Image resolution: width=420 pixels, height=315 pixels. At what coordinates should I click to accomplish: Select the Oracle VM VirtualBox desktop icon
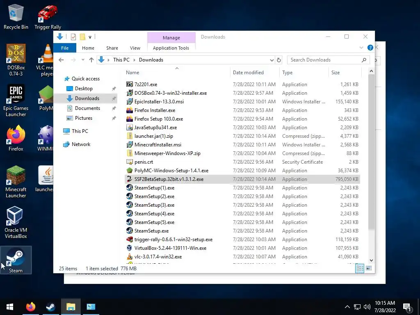coord(16,222)
